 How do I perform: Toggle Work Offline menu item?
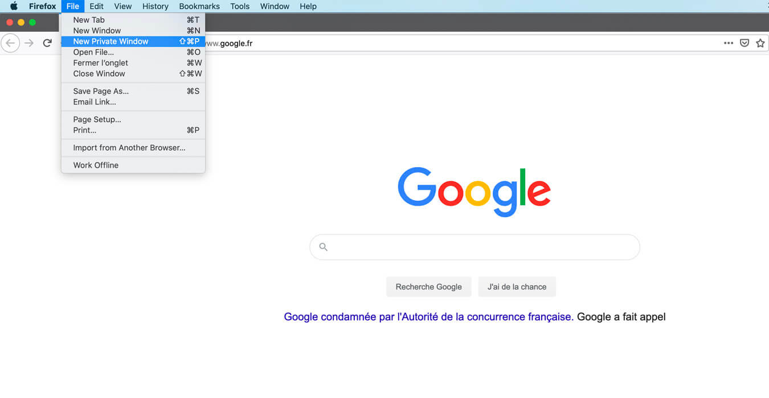point(133,165)
